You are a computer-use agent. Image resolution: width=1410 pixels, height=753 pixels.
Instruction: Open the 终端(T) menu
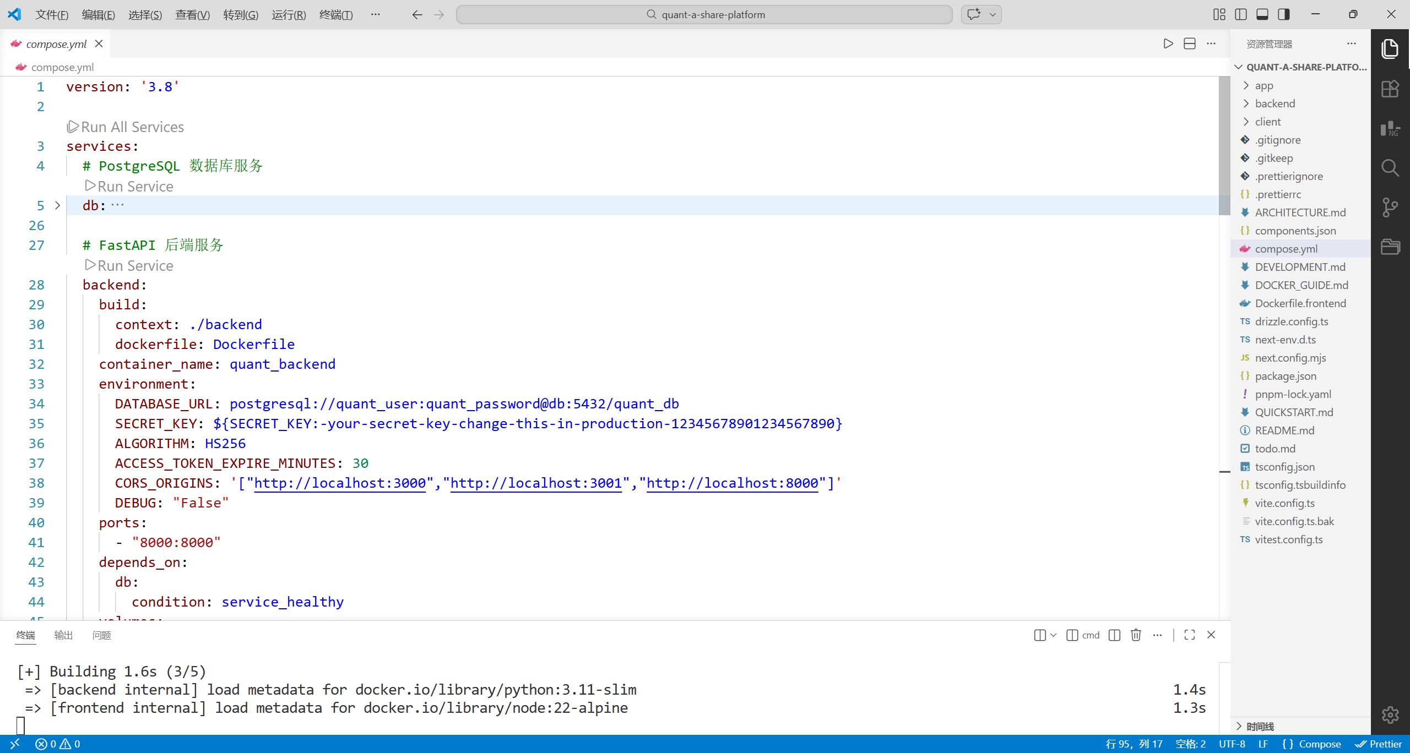336,15
